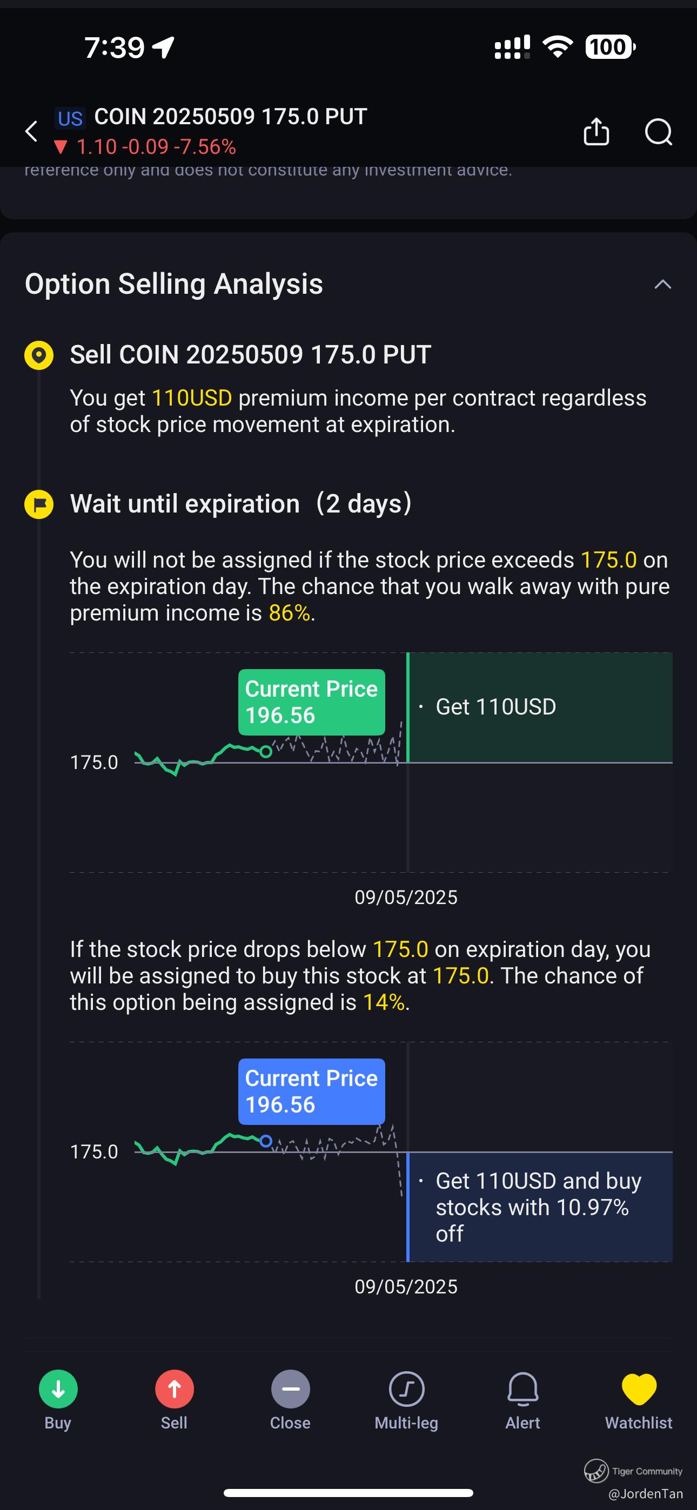Image resolution: width=697 pixels, height=1510 pixels.
Task: Set an Alert with bell icon
Action: click(x=523, y=1388)
